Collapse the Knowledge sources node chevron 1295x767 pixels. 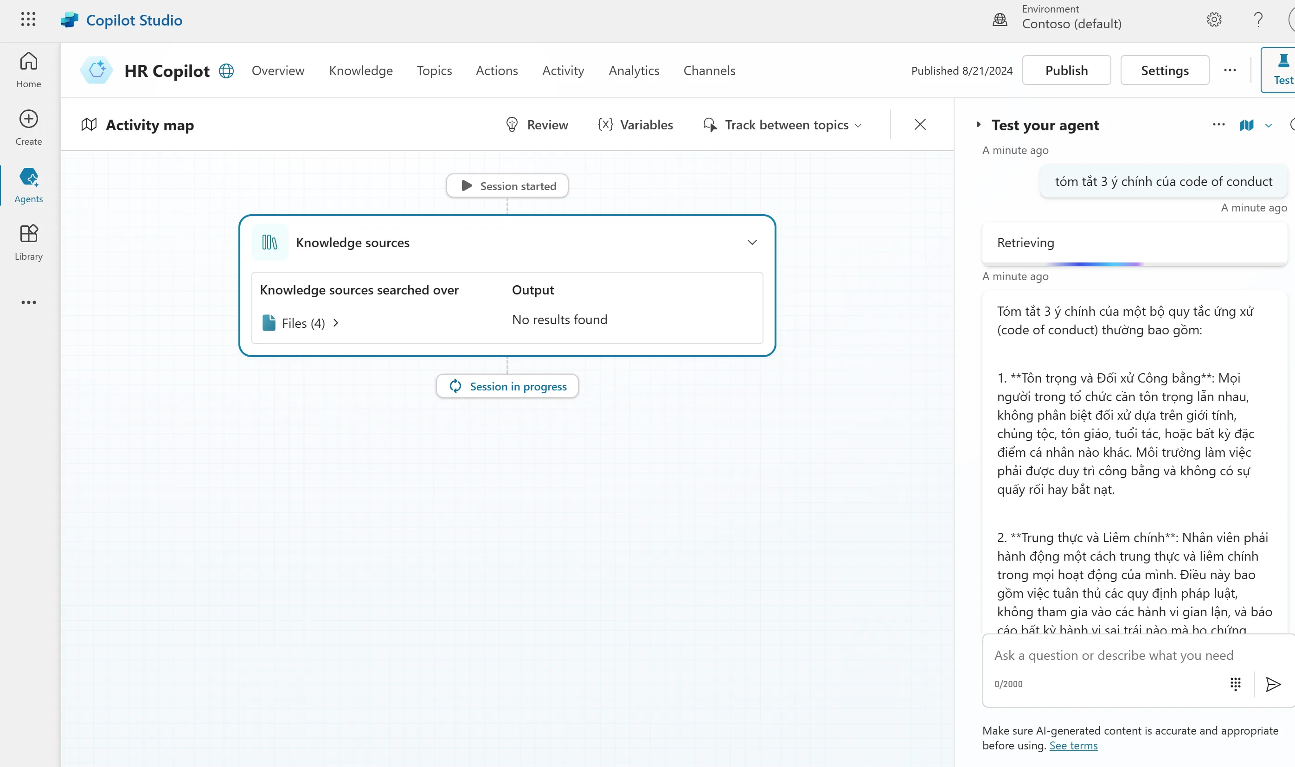pos(752,242)
